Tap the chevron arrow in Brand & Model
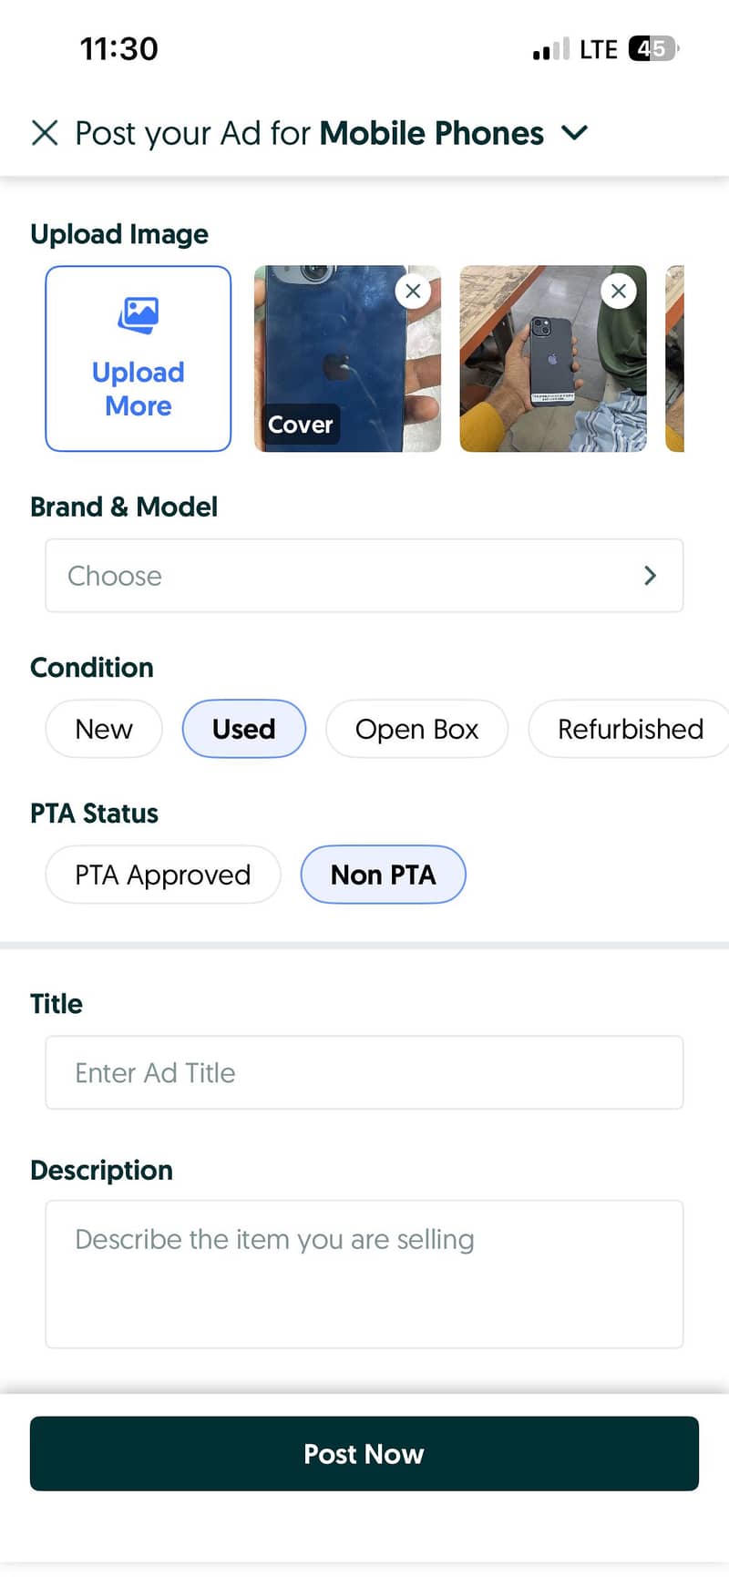729x1577 pixels. click(650, 576)
